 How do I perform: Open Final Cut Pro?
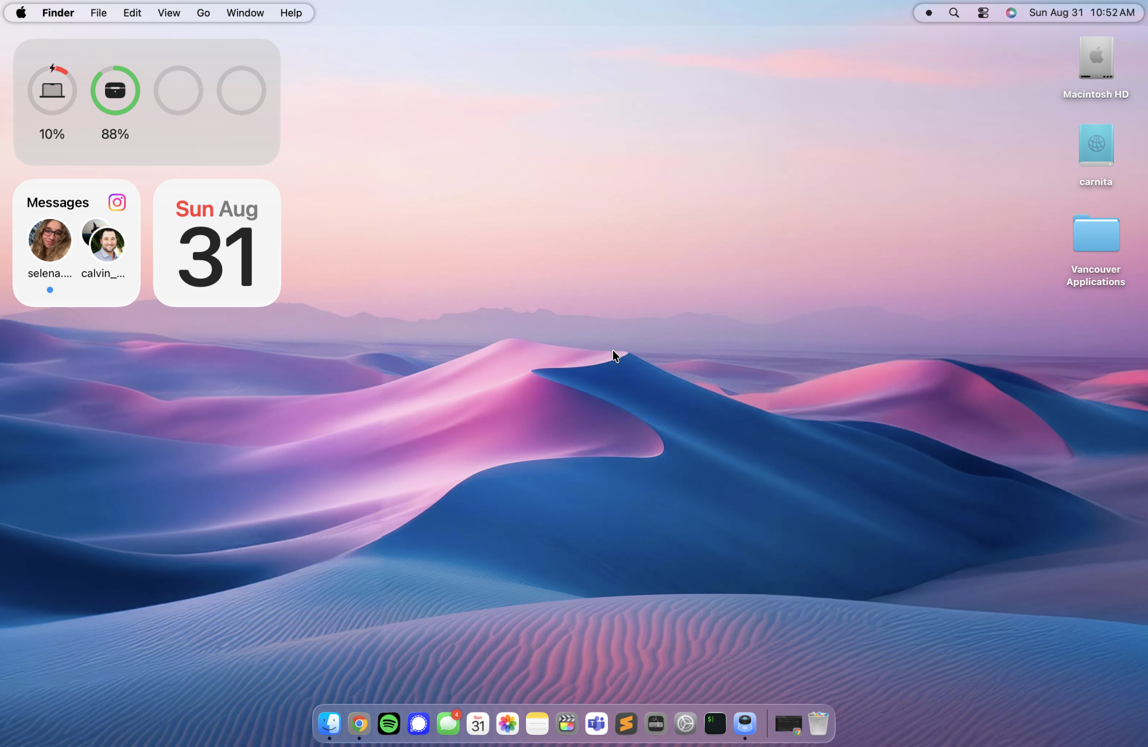pos(567,723)
